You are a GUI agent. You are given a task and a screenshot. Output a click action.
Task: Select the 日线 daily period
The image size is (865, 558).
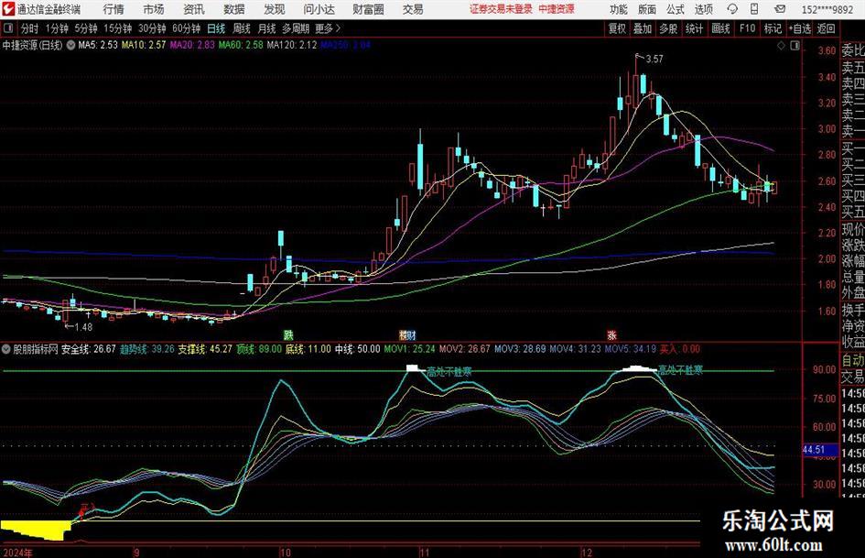coord(216,28)
